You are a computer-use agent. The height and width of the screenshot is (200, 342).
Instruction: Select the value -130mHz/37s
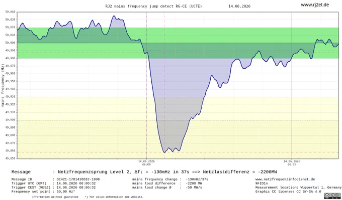197,179
